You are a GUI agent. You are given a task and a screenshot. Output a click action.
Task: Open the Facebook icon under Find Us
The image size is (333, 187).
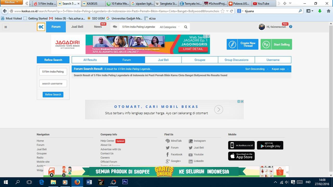pos(168,155)
